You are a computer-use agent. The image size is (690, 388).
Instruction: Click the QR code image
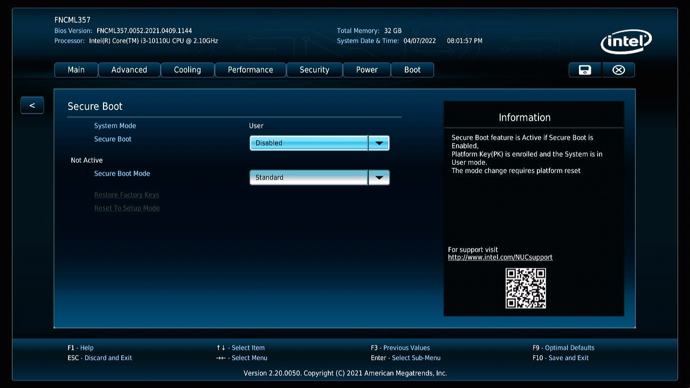pos(526,288)
